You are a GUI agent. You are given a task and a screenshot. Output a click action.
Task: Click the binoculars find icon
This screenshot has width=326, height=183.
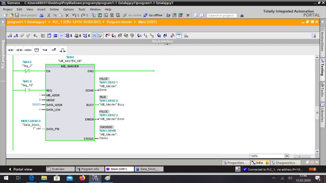point(241,15)
